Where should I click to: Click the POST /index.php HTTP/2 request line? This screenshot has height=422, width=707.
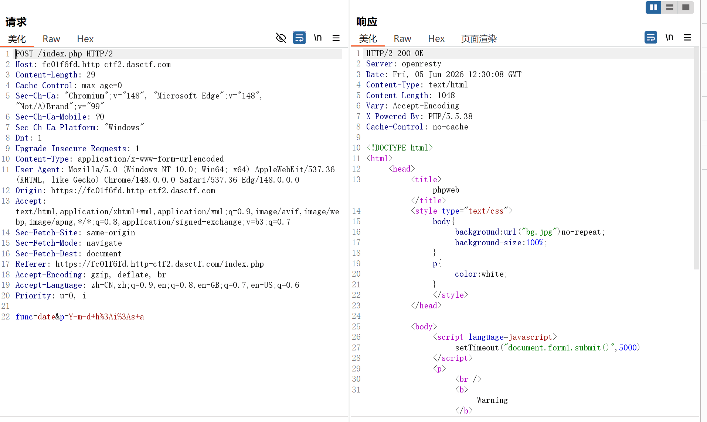64,54
